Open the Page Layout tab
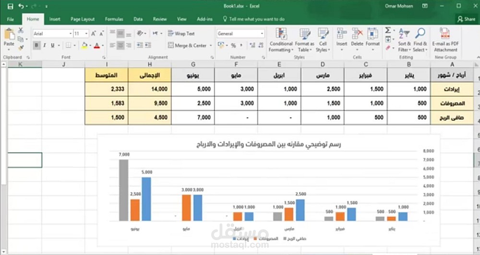Viewport: 480px width, 255px height. click(x=83, y=19)
